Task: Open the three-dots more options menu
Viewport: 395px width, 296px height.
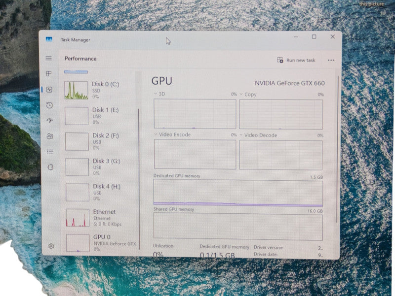Action: pyautogui.click(x=331, y=60)
